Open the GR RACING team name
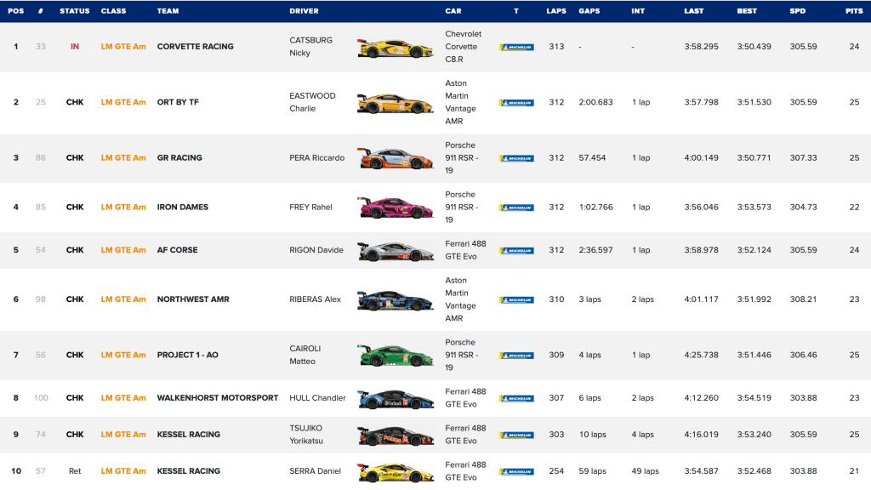Screen dimensions: 871x490 click(x=179, y=157)
